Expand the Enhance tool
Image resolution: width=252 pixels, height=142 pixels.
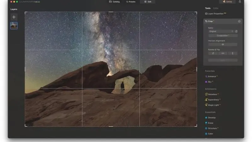tap(211, 76)
